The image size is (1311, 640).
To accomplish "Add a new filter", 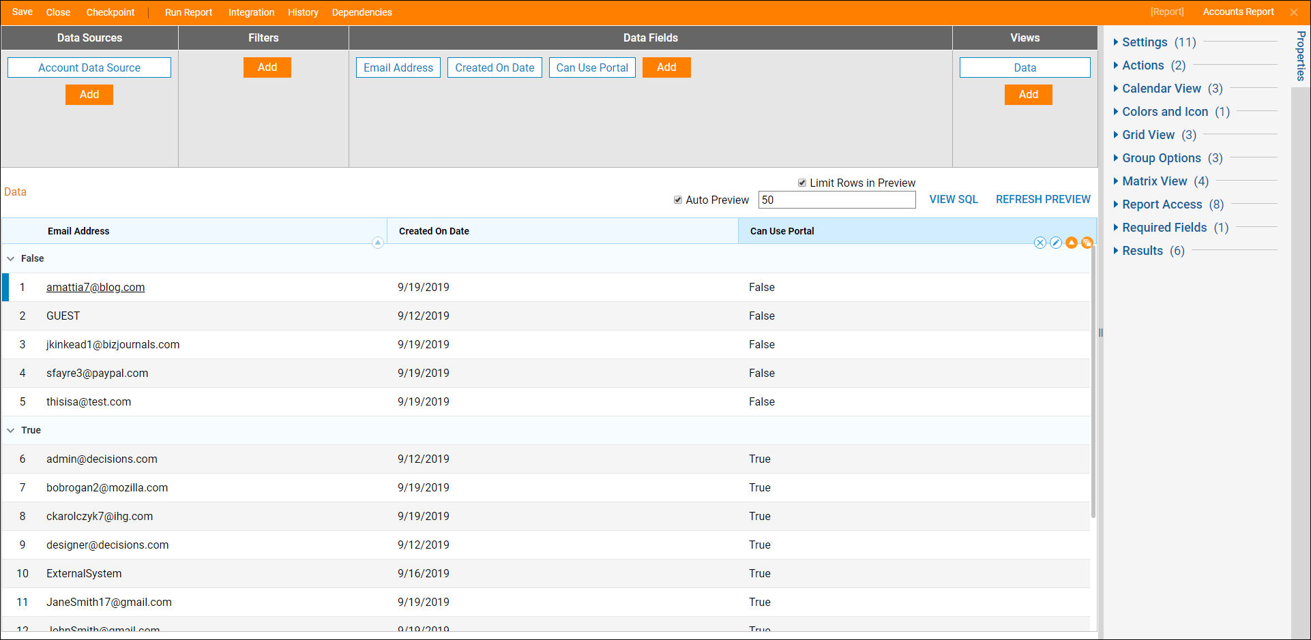I will click(267, 67).
